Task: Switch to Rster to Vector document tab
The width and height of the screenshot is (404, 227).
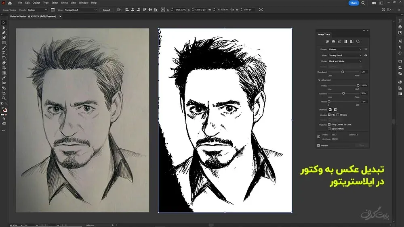Action: click(x=33, y=17)
